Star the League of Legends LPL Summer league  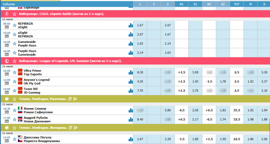(15, 61)
